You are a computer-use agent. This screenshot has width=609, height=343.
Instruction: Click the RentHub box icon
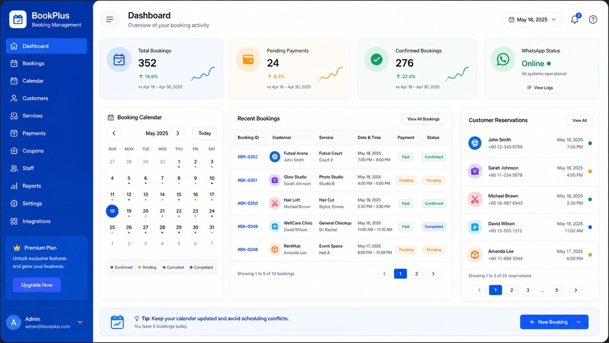click(x=275, y=249)
